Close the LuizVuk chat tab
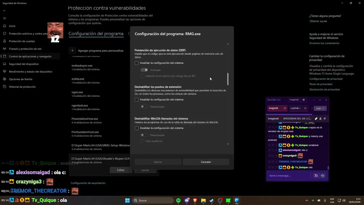The width and height of the screenshot is (364, 205). pyautogui.click(x=305, y=108)
